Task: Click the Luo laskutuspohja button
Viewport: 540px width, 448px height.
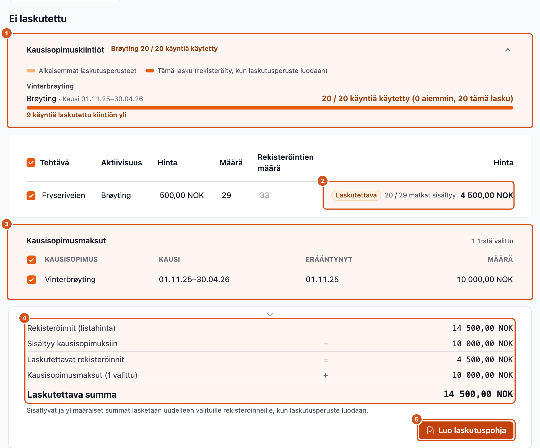Action: 466,430
